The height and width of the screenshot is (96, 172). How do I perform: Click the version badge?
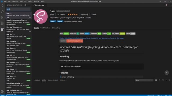click(x=84, y=34)
